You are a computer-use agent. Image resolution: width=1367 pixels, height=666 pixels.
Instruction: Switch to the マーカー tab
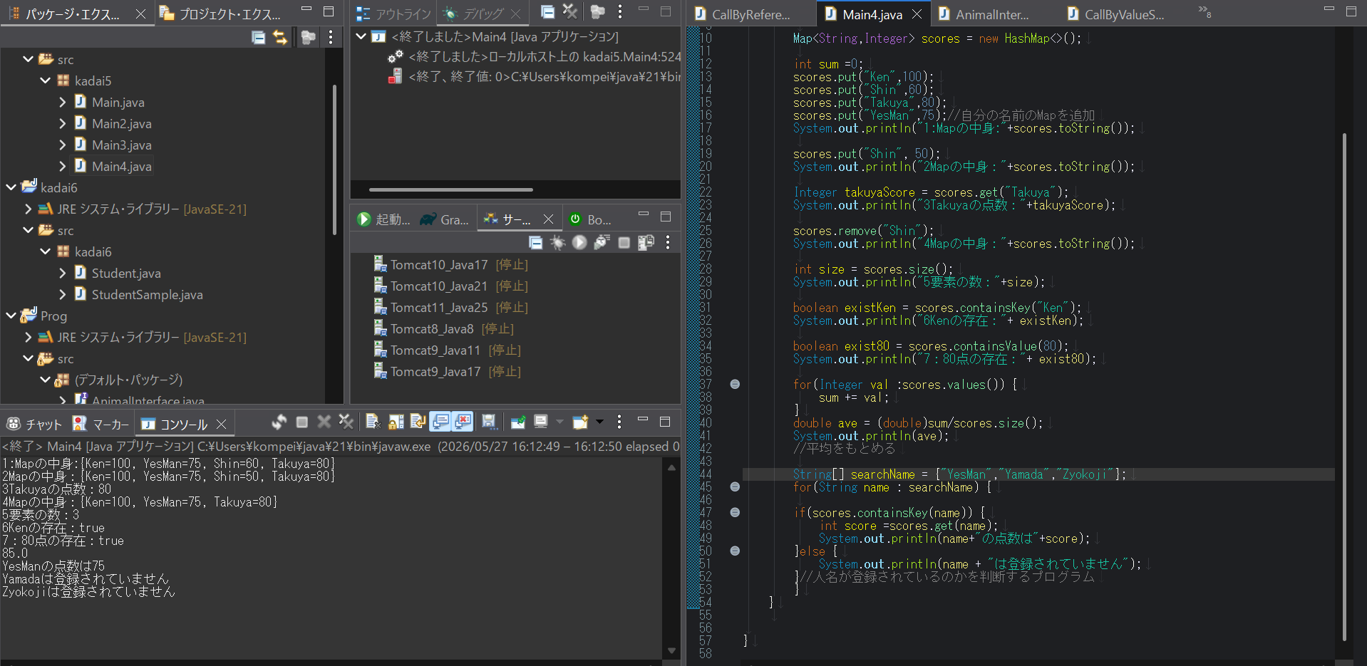coord(101,425)
